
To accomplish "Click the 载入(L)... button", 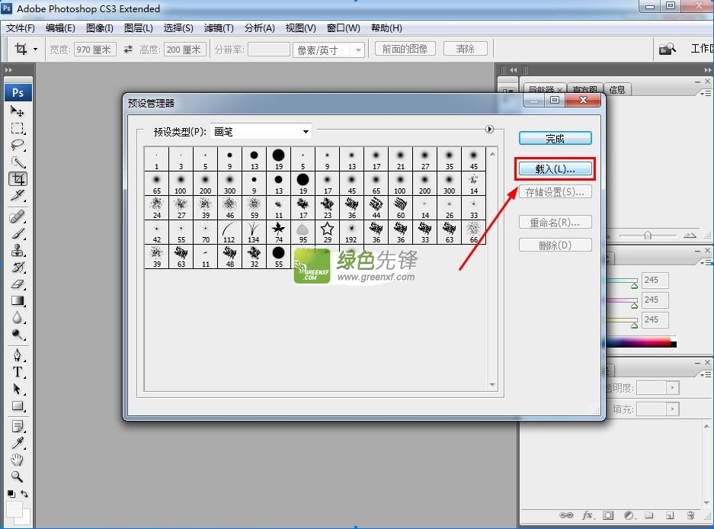I will (x=555, y=169).
